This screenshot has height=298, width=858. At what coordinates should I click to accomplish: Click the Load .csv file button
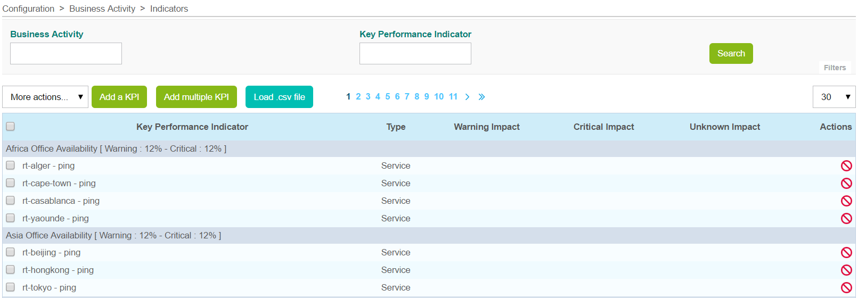click(279, 97)
